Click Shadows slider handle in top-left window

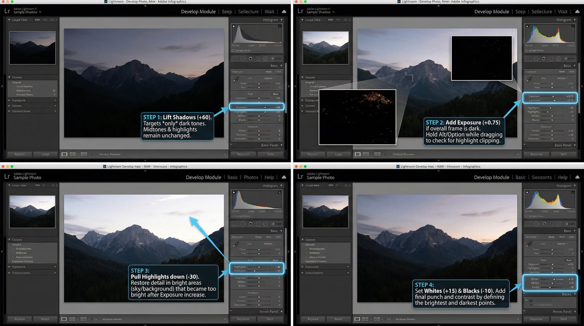point(265,107)
